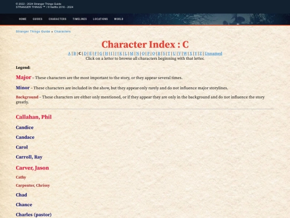Browse characters starting with Q
Image resolution: width=290 pixels, height=218 pixels.
click(154, 54)
